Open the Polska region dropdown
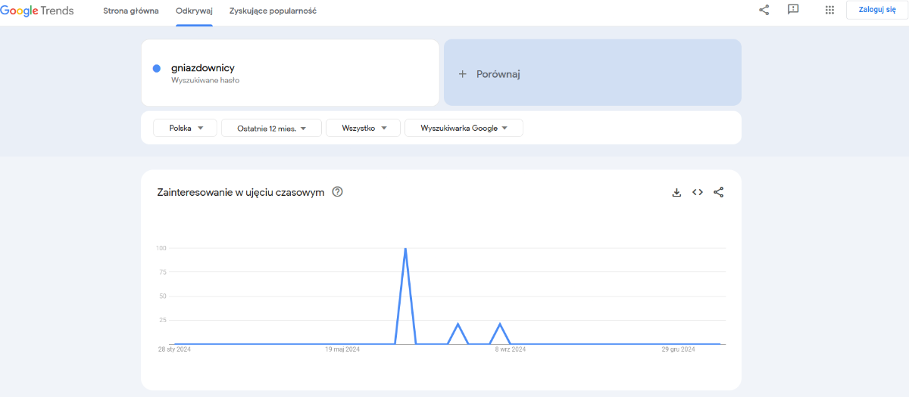The width and height of the screenshot is (909, 397). 186,129
